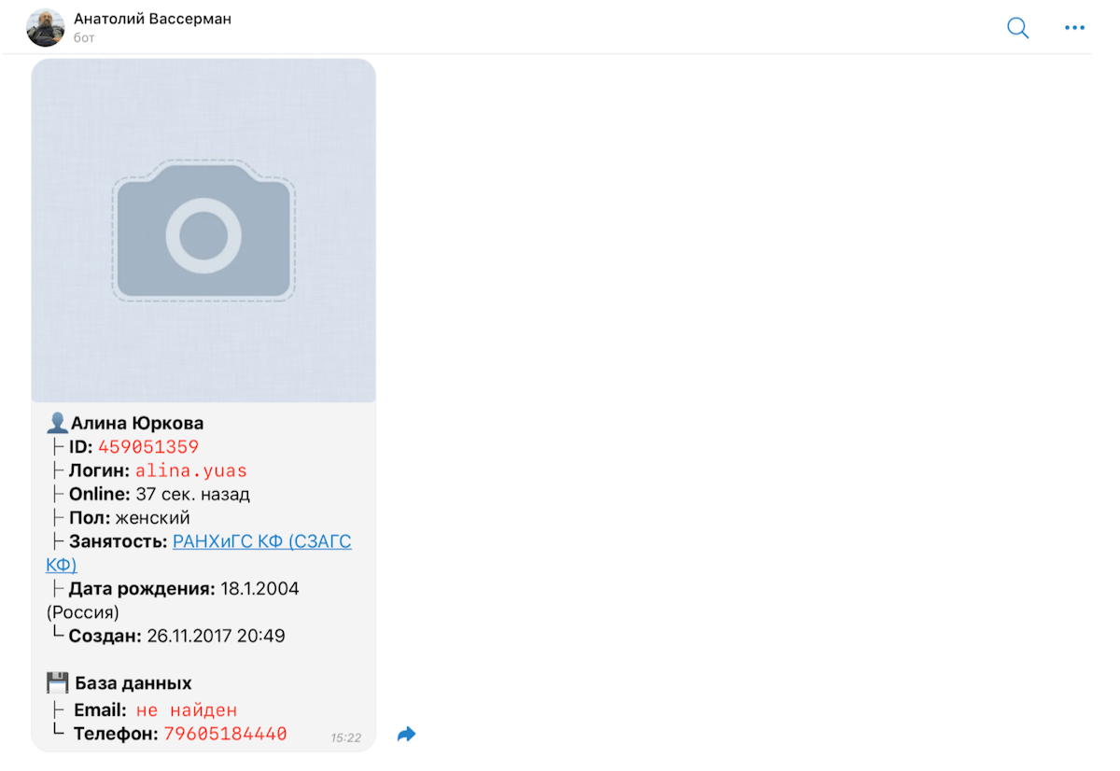
Task: Click the forward arrow beside the message
Action: (x=406, y=735)
